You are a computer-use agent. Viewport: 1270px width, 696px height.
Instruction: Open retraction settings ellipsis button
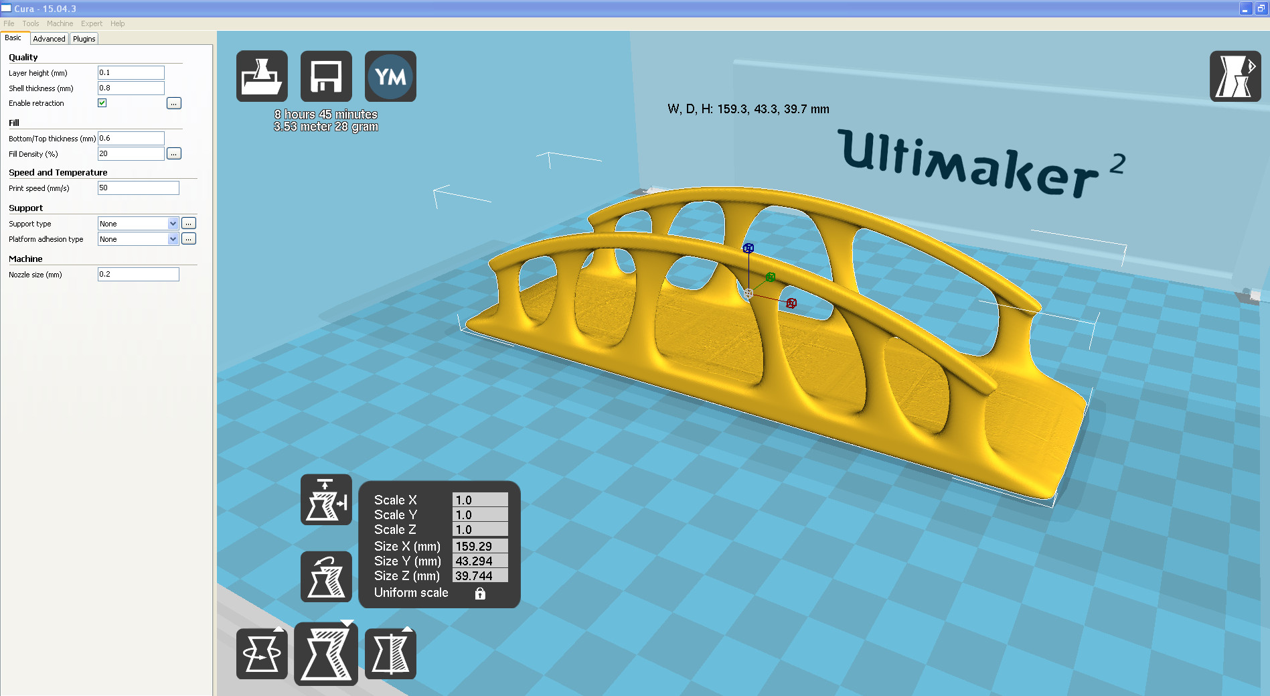[174, 103]
